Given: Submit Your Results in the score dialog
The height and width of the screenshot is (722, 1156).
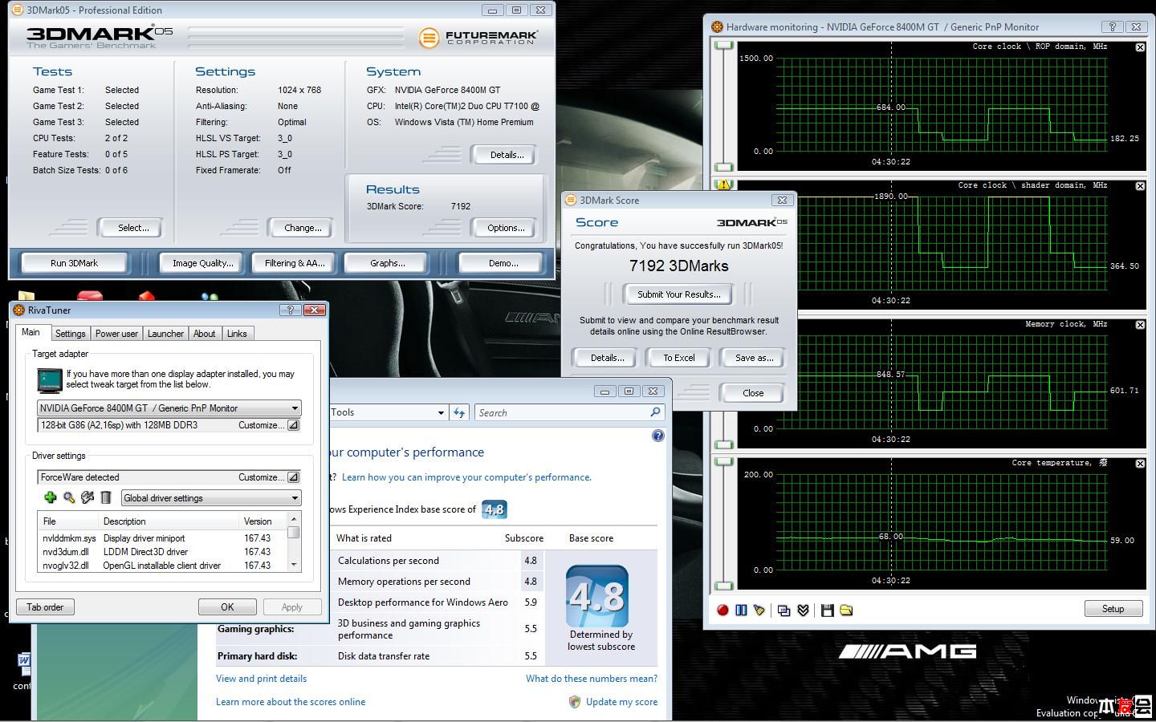Looking at the screenshot, I should [x=678, y=294].
